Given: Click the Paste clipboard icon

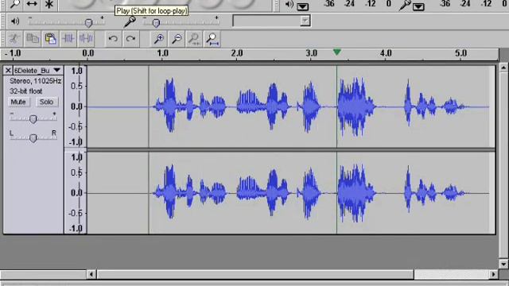Looking at the screenshot, I should point(50,39).
